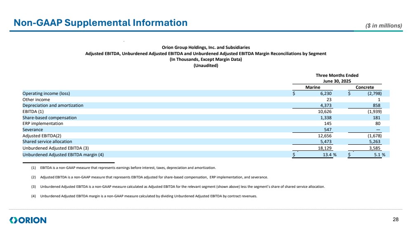
Task: Select the Severance row label
Action: pyautogui.click(x=32, y=129)
